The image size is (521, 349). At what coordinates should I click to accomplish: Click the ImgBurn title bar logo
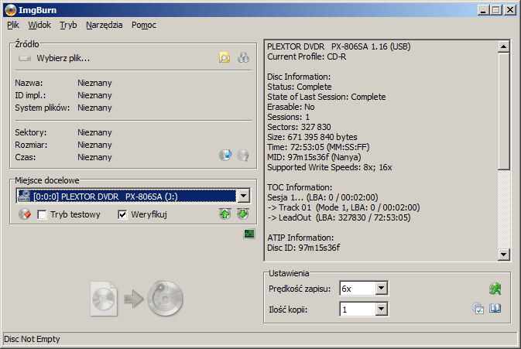(x=11, y=10)
